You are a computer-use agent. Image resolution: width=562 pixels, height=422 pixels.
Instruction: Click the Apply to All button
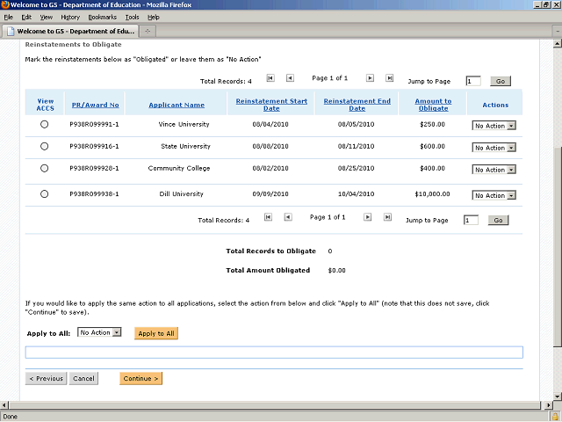pyautogui.click(x=156, y=333)
